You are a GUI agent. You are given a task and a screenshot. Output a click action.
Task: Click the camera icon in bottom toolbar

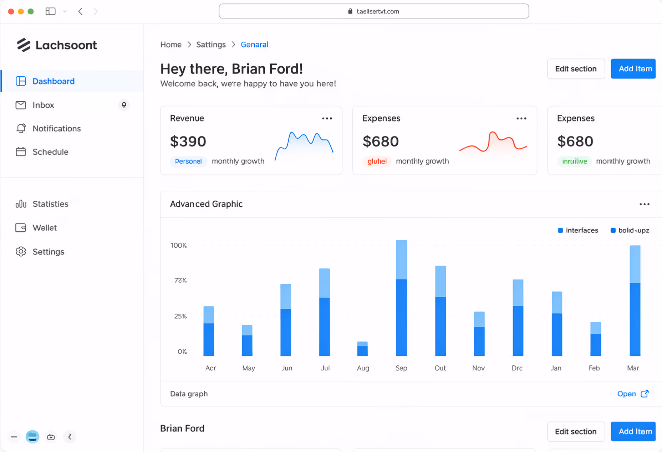click(51, 437)
